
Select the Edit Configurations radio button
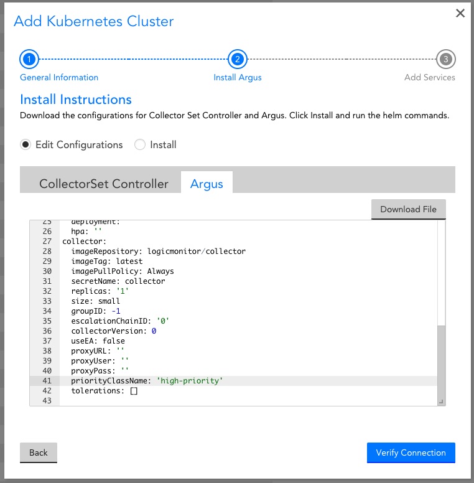[x=26, y=144]
